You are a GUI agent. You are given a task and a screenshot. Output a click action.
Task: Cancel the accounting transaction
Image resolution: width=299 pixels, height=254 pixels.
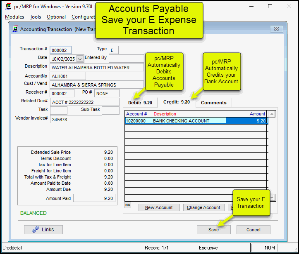point(253,230)
